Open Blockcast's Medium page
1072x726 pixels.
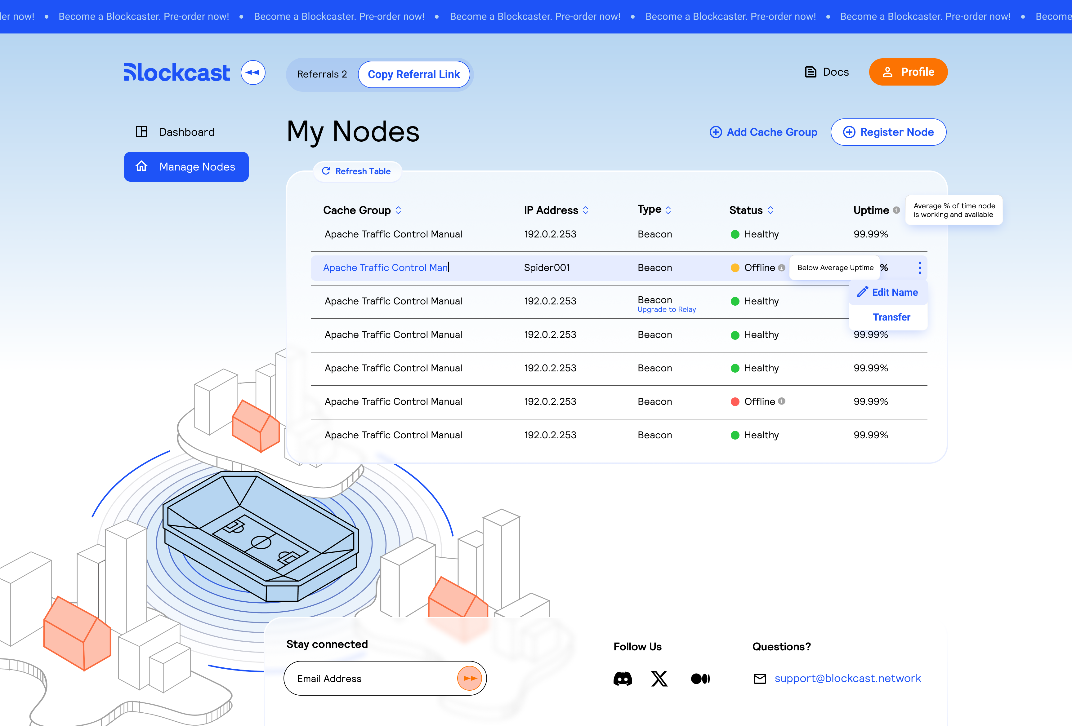[700, 678]
